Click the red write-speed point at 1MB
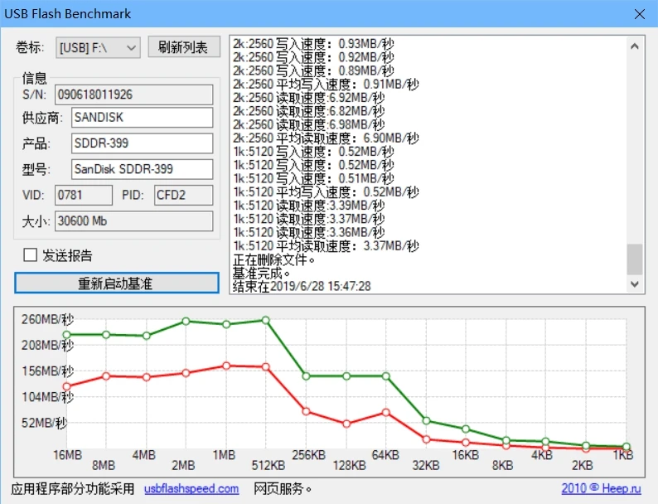This screenshot has width=658, height=504. coord(225,366)
